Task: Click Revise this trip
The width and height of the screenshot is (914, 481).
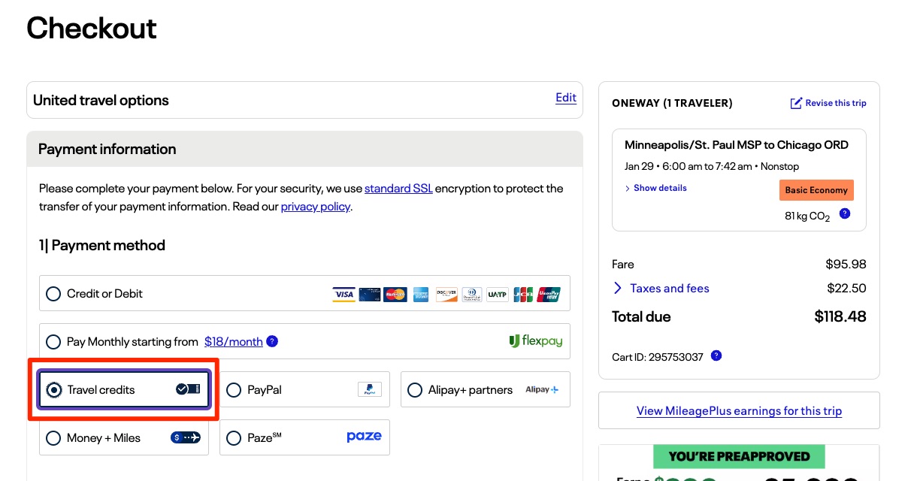Action: (828, 103)
